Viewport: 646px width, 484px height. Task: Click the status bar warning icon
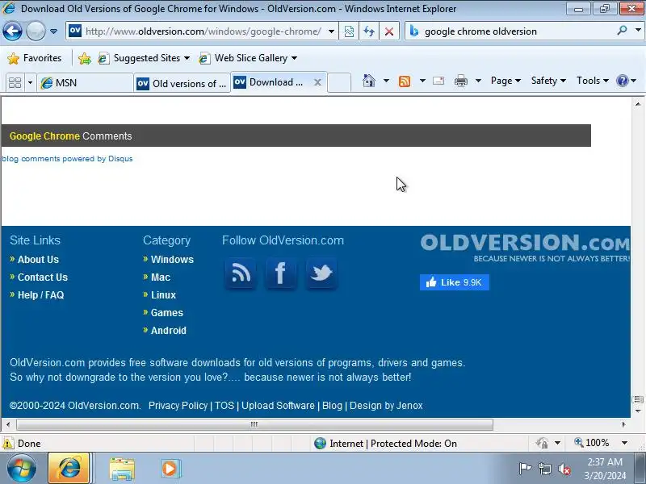tap(8, 443)
